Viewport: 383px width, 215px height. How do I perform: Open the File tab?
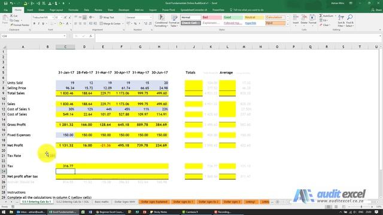coord(5,10)
